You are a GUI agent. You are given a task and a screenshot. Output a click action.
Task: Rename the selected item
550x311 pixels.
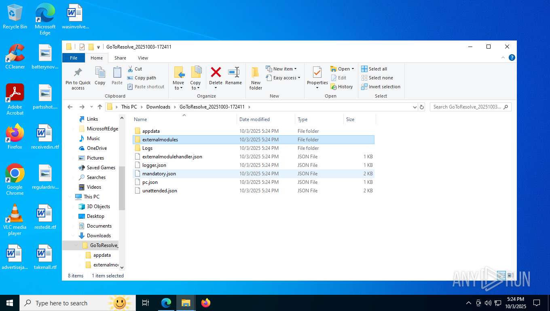click(x=233, y=76)
